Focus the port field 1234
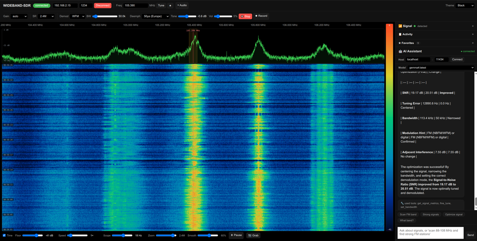Screen dimensions: 477x241 click(x=86, y=5)
